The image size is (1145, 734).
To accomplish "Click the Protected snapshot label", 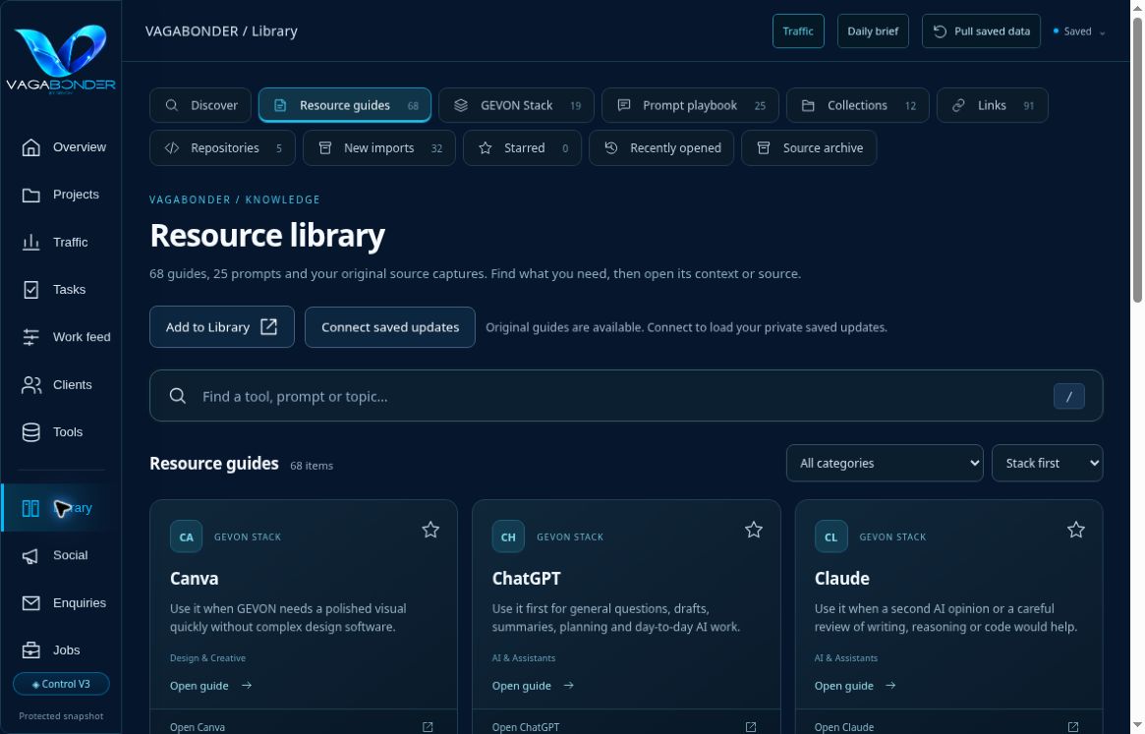I will 61,716.
